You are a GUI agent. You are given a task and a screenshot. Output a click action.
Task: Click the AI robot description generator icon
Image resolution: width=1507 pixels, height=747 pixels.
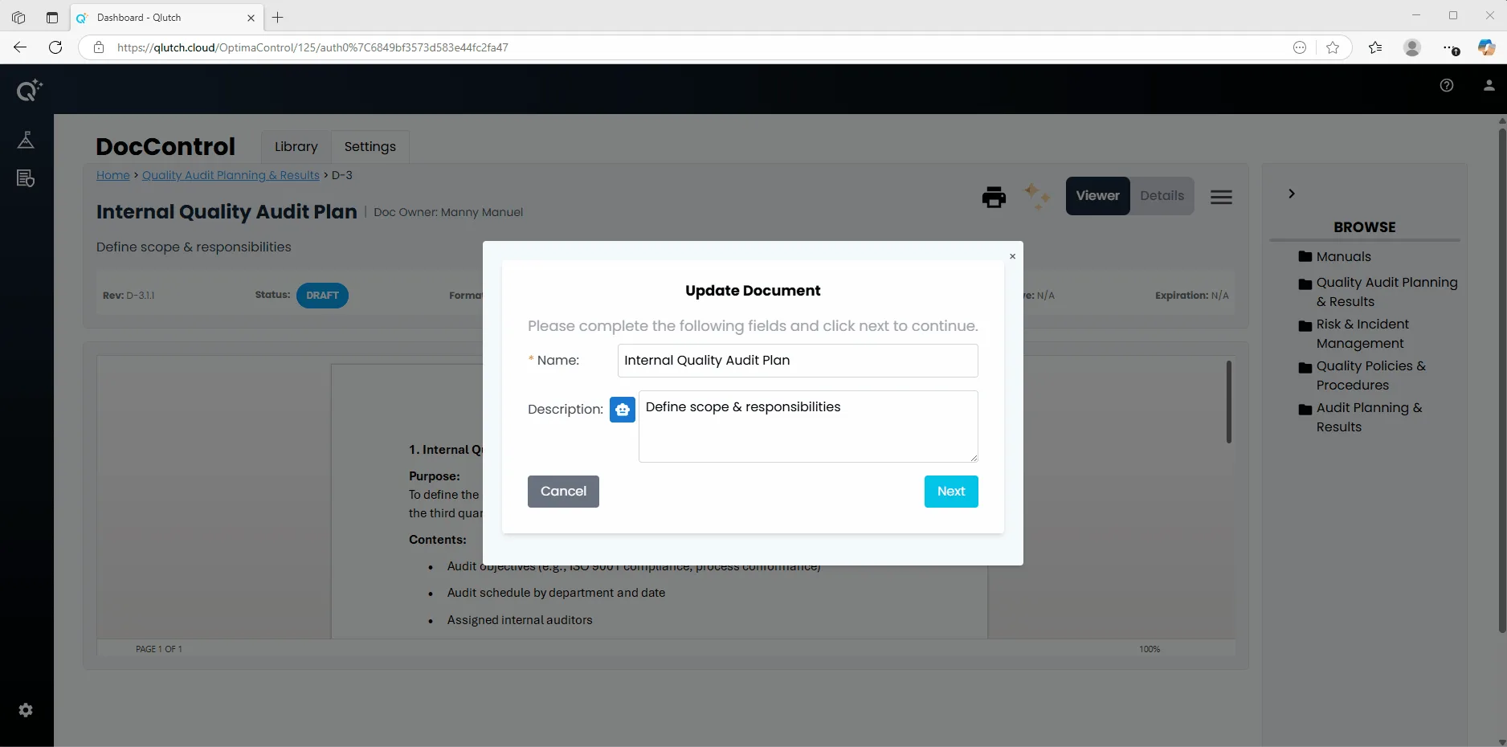click(623, 410)
